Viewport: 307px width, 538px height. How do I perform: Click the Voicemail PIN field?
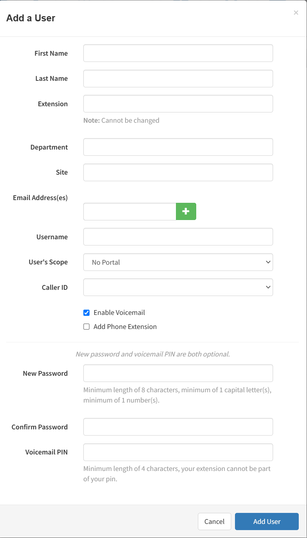tap(178, 452)
